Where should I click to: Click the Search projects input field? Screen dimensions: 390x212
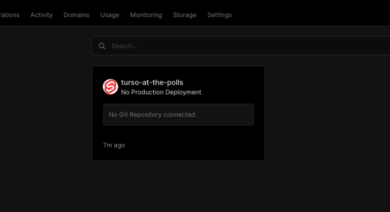click(x=241, y=46)
